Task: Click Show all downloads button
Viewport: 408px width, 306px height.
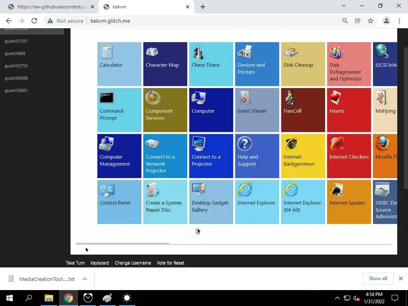Action: pos(378,279)
